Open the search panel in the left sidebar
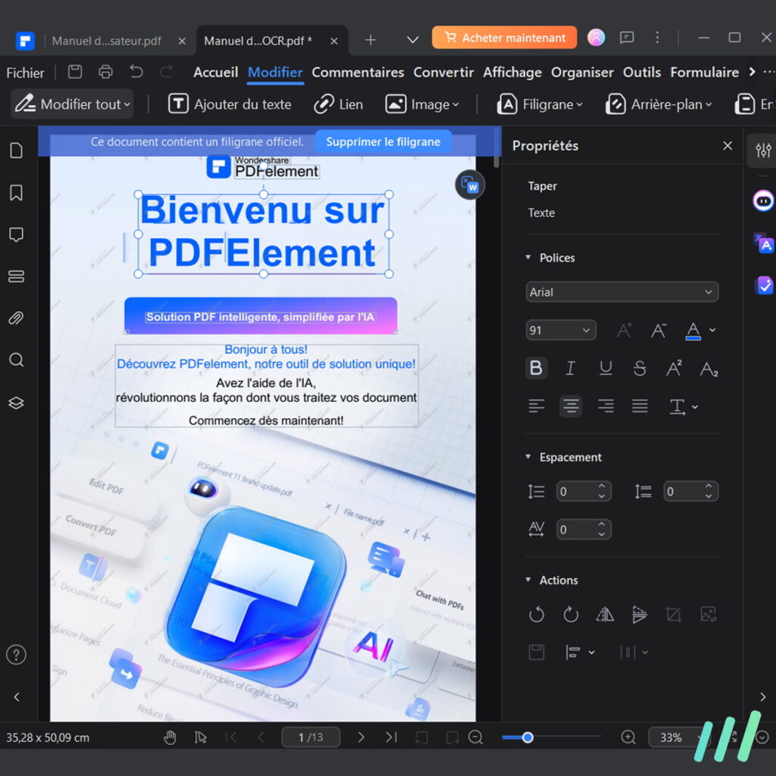The image size is (776, 776). tap(17, 360)
